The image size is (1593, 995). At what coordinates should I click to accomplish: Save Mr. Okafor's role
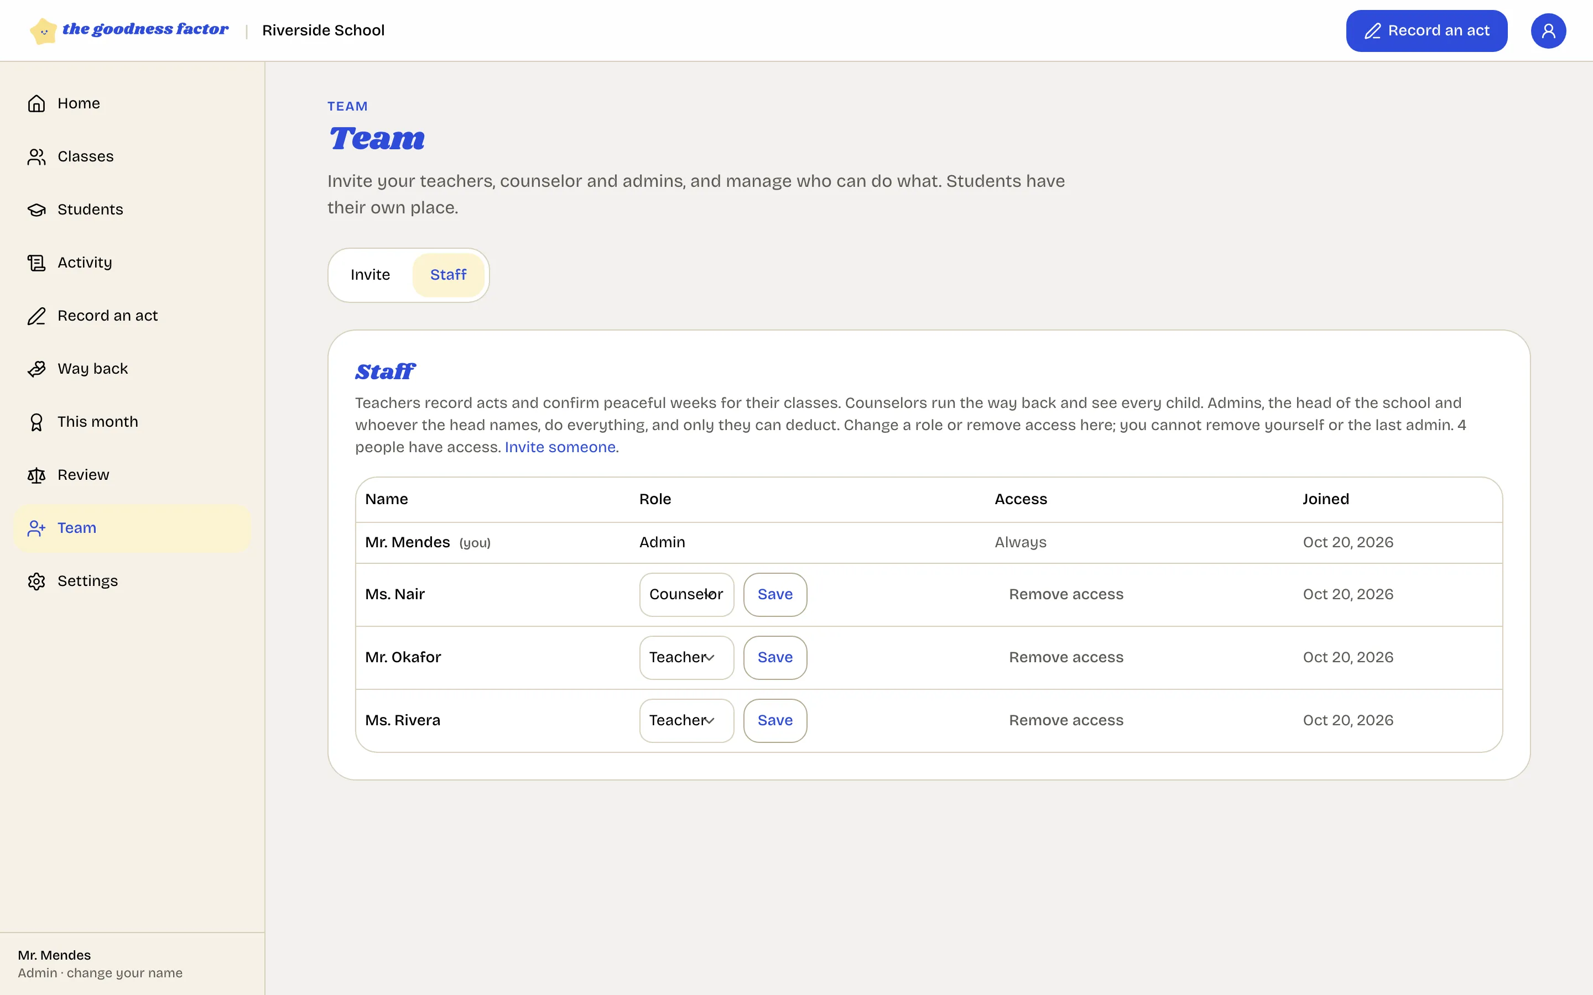[x=775, y=657]
